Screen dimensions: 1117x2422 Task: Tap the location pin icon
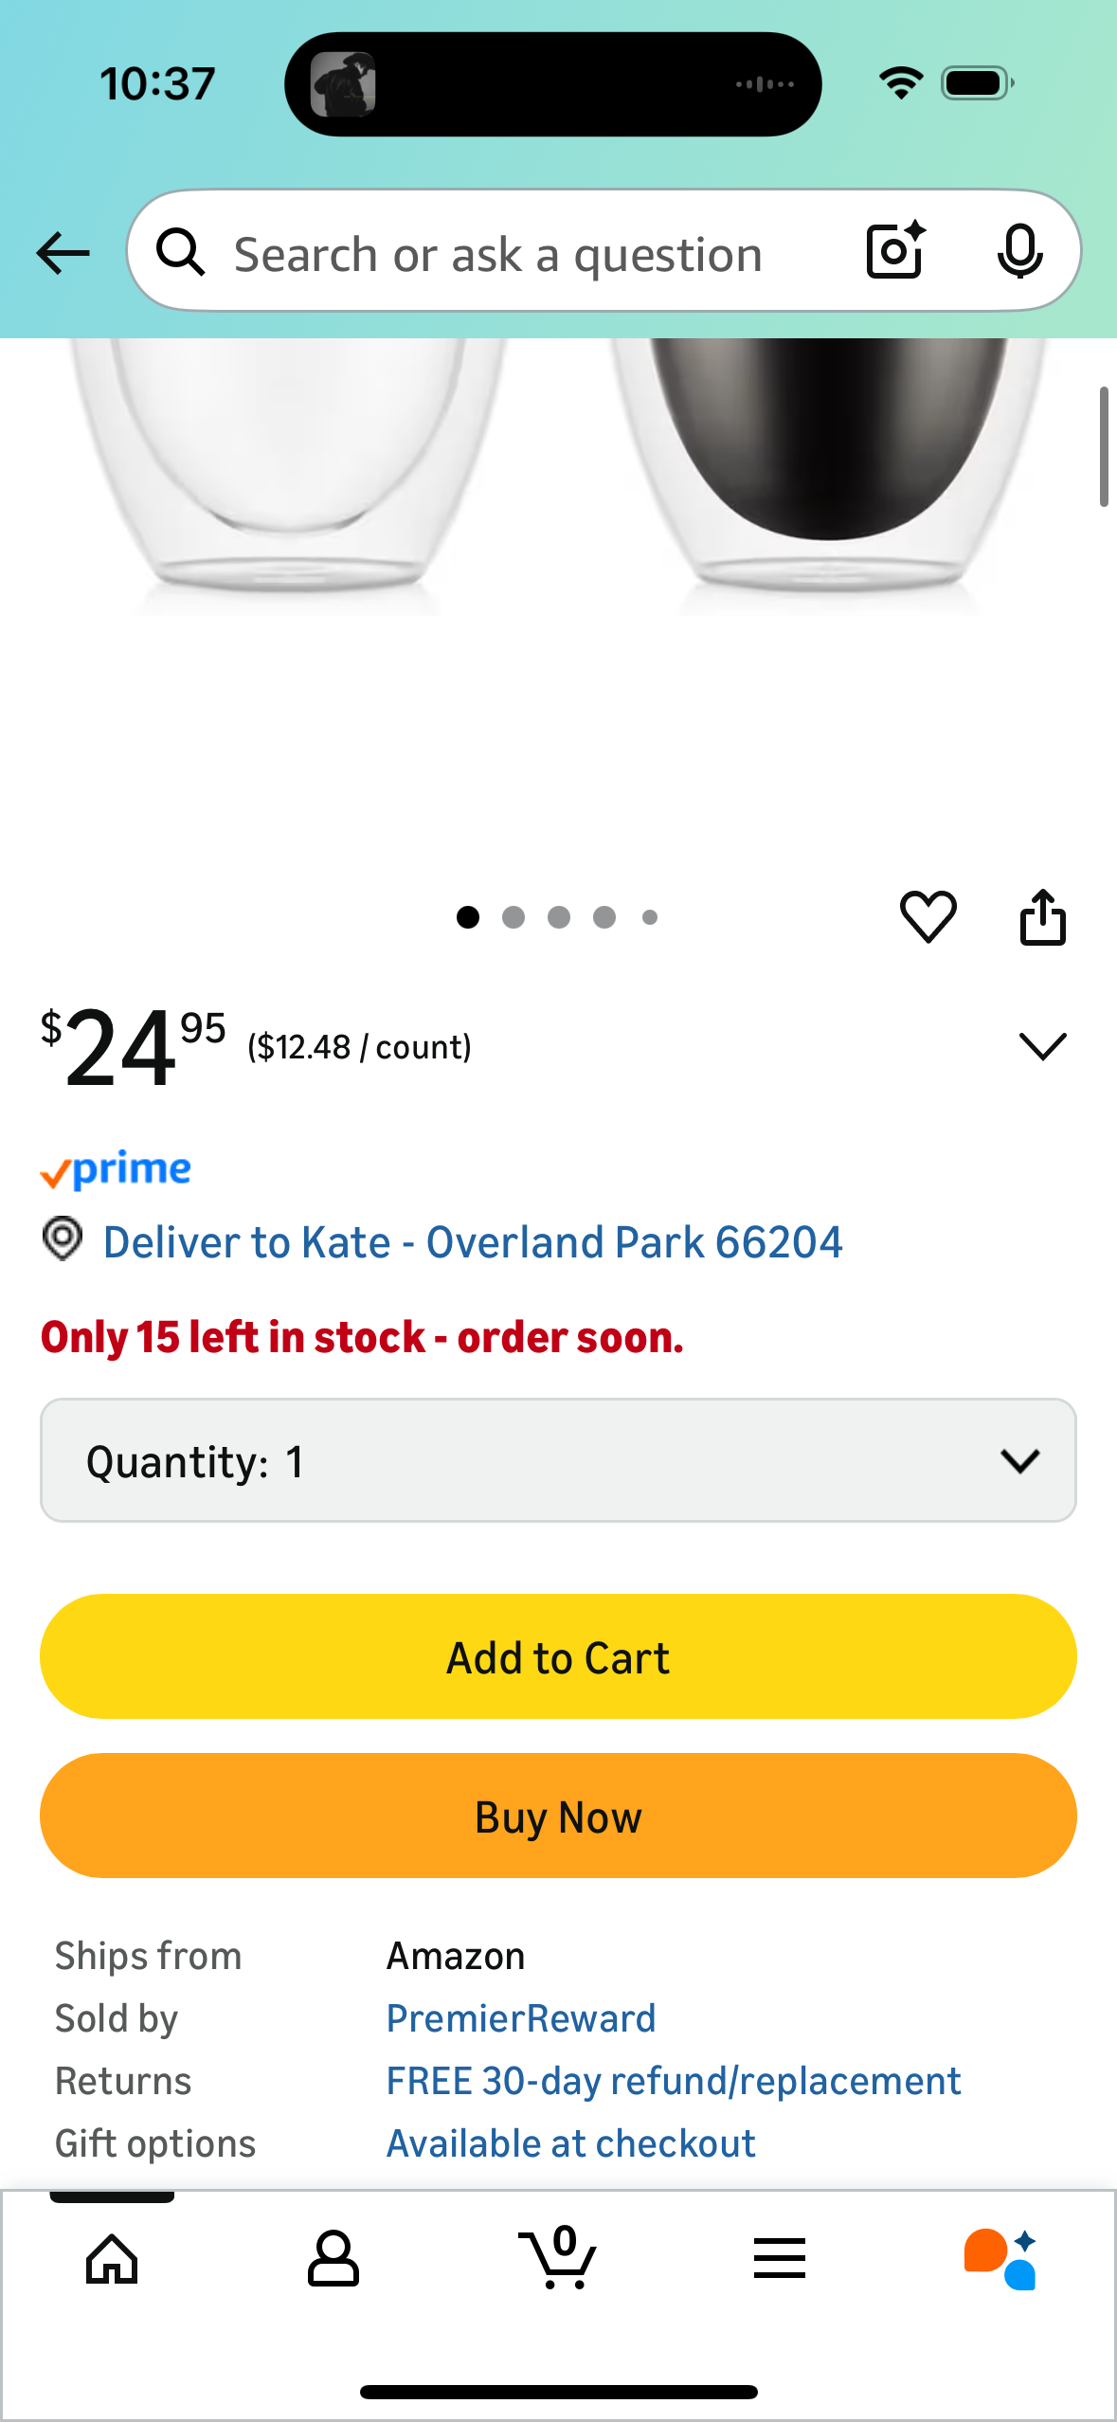coord(63,1239)
